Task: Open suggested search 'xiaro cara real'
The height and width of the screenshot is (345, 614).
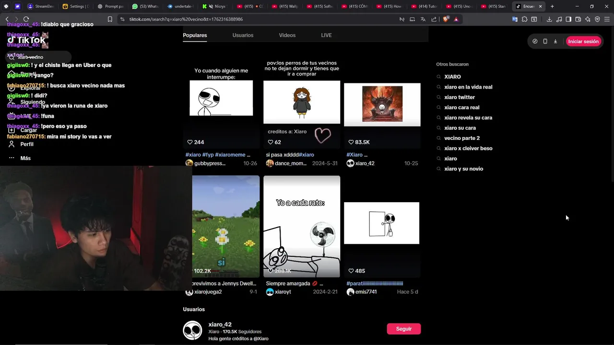Action: [x=462, y=107]
